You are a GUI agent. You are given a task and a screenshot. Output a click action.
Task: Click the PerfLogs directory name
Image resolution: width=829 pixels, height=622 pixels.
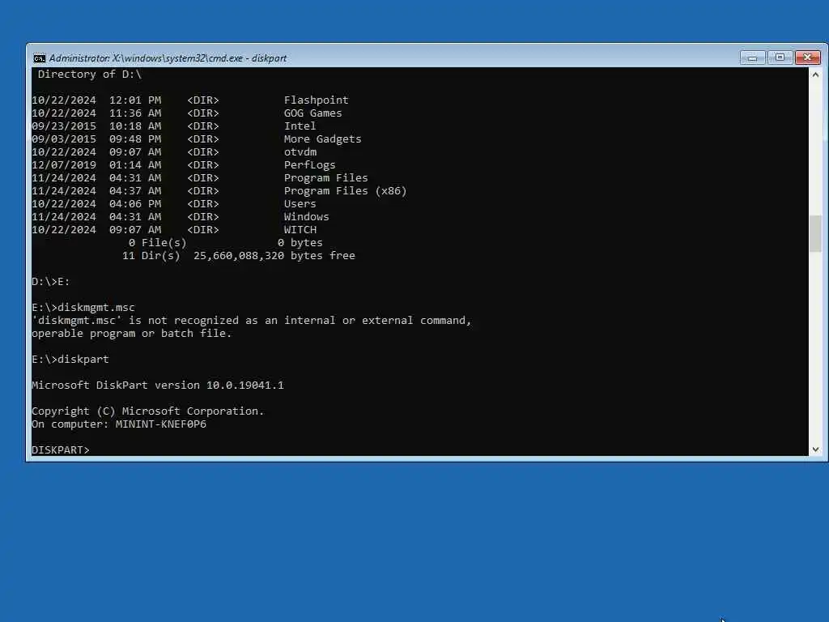310,165
